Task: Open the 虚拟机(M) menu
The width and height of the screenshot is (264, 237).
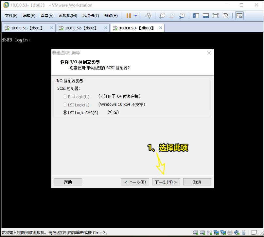Action: click(x=68, y=16)
